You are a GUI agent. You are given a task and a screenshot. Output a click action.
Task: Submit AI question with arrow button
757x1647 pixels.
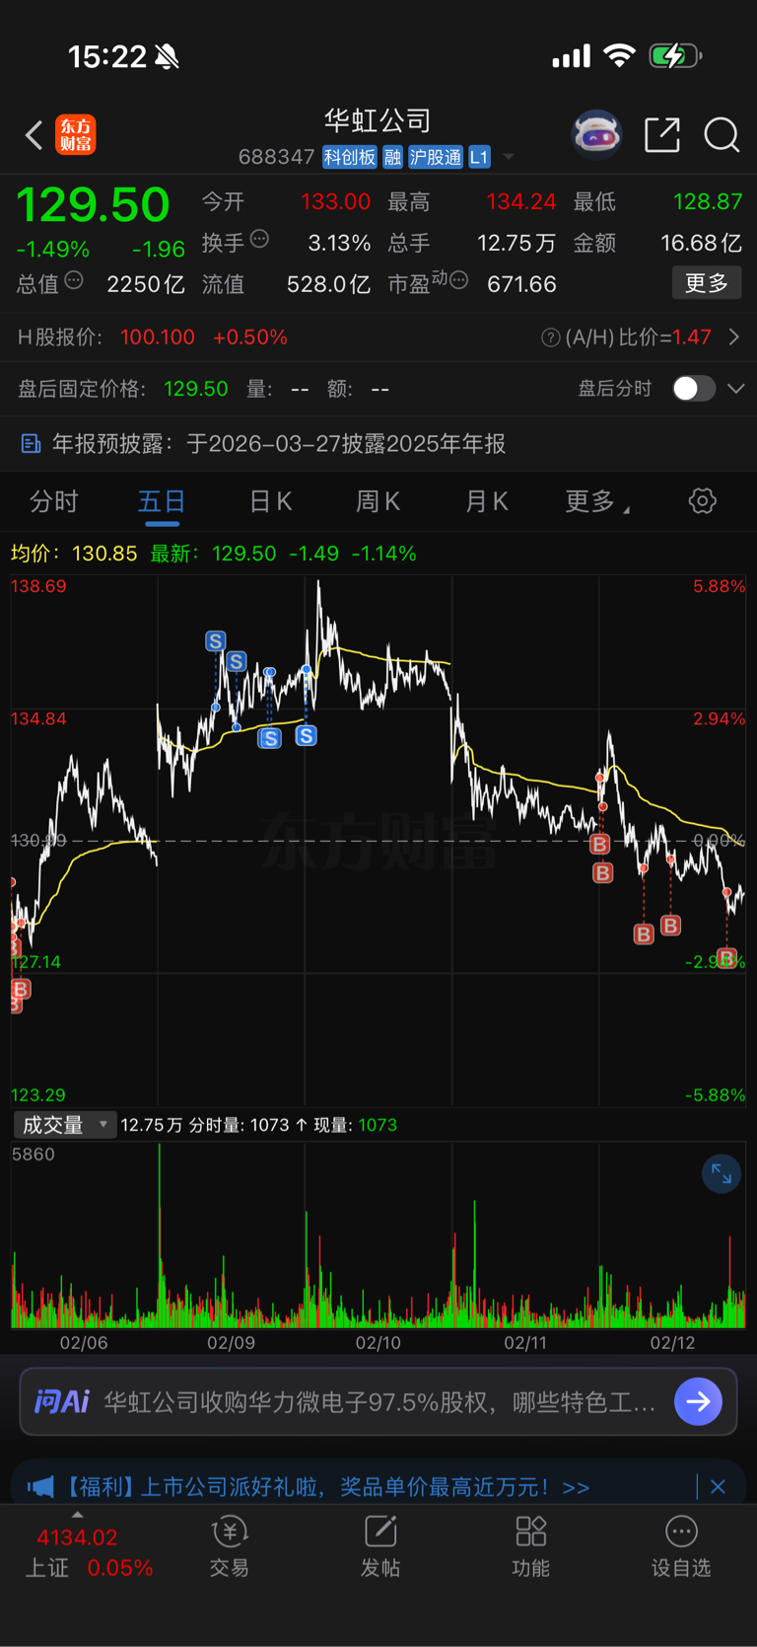point(699,1401)
